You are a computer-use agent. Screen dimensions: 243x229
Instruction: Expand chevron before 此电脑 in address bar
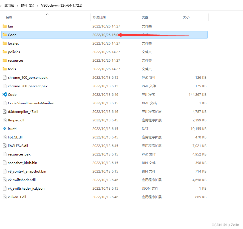click(x=1, y=6)
